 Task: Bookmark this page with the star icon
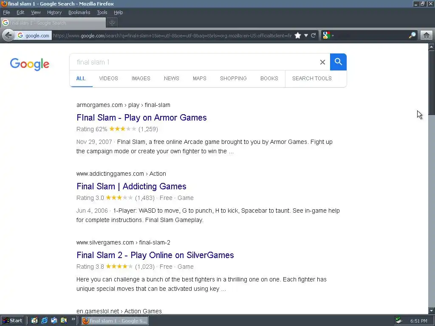click(298, 36)
